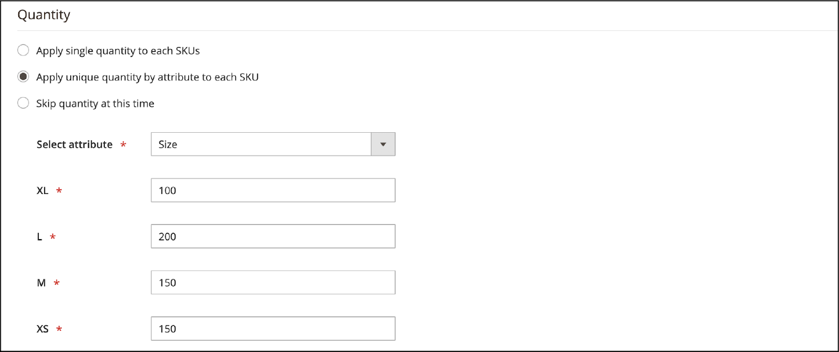The height and width of the screenshot is (352, 839).
Task: Focus the XL quantity field showing 100
Action: click(x=273, y=190)
